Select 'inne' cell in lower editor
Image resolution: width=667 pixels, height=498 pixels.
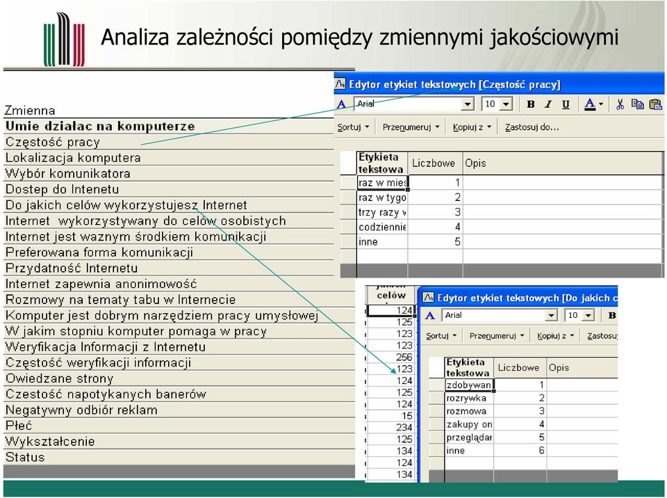(469, 450)
